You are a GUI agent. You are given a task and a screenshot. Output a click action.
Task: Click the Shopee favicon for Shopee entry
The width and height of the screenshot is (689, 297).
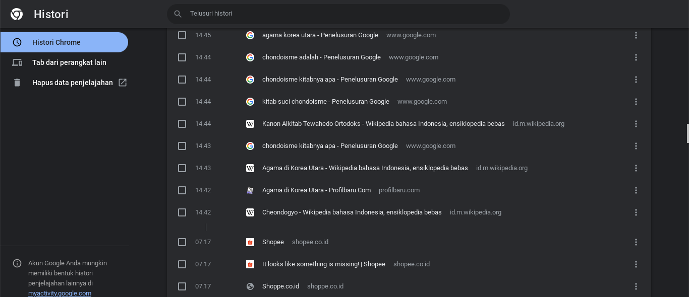pos(250,242)
